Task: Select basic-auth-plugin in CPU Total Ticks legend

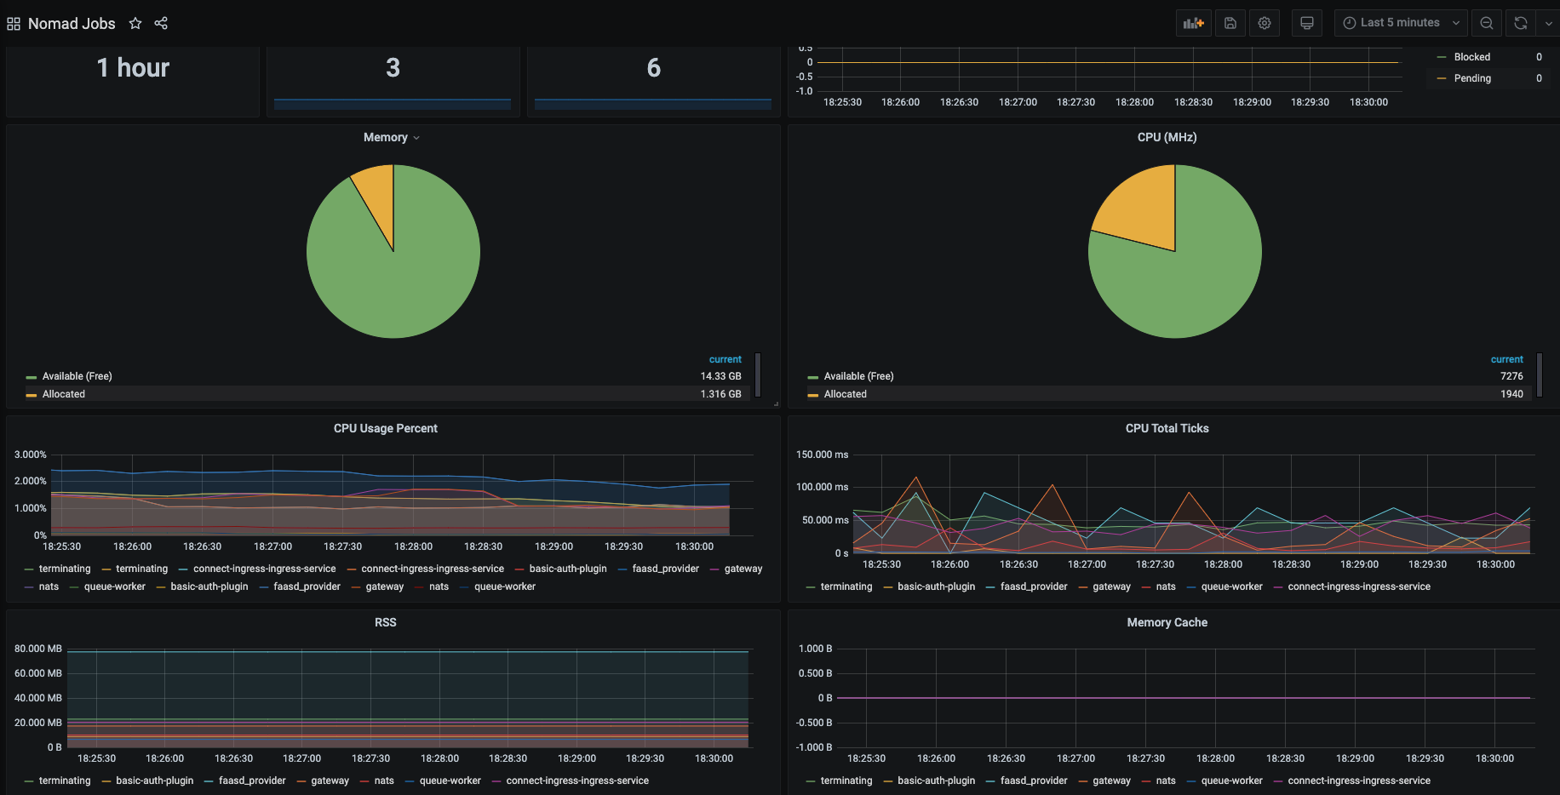Action: (x=936, y=586)
